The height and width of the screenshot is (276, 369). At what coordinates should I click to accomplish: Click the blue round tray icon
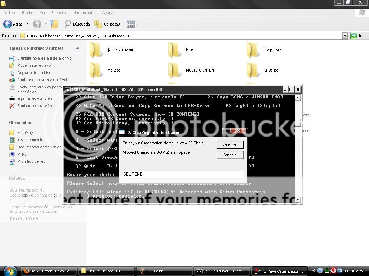320,271
